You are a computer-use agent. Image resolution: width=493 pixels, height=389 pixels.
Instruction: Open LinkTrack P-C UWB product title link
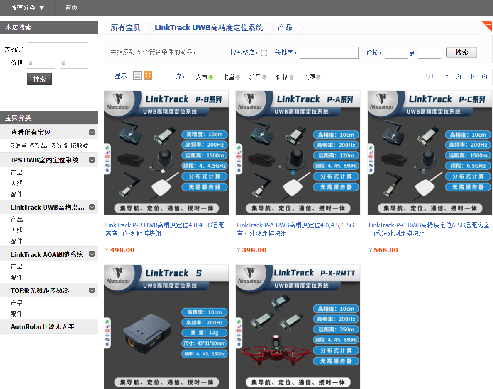click(x=429, y=229)
